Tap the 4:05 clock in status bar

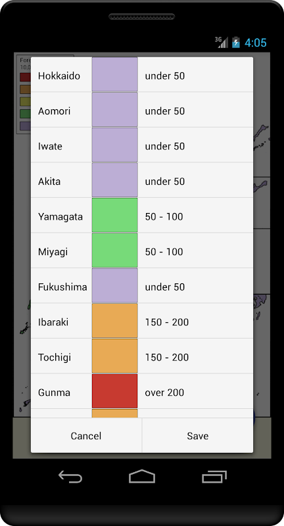[256, 43]
